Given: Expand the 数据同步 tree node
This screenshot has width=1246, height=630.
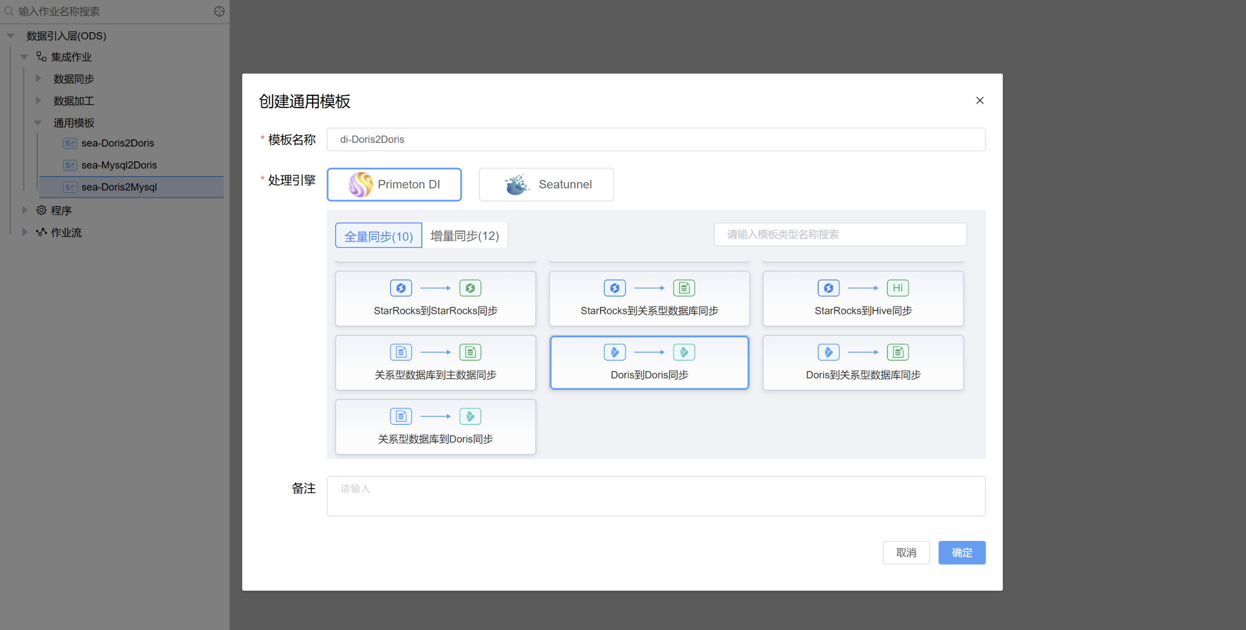Looking at the screenshot, I should point(38,79).
